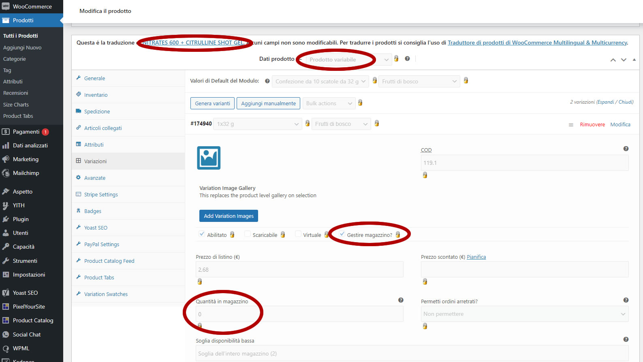Click help icon next to Valori di Default
The height and width of the screenshot is (362, 643).
click(x=267, y=81)
